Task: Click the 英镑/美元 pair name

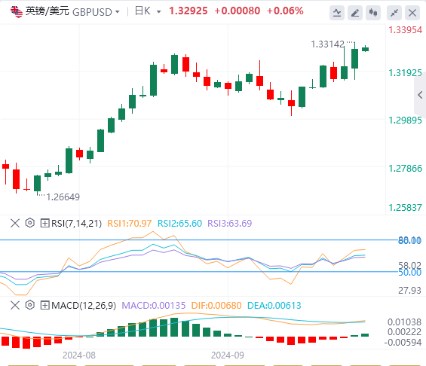Action: coord(48,11)
